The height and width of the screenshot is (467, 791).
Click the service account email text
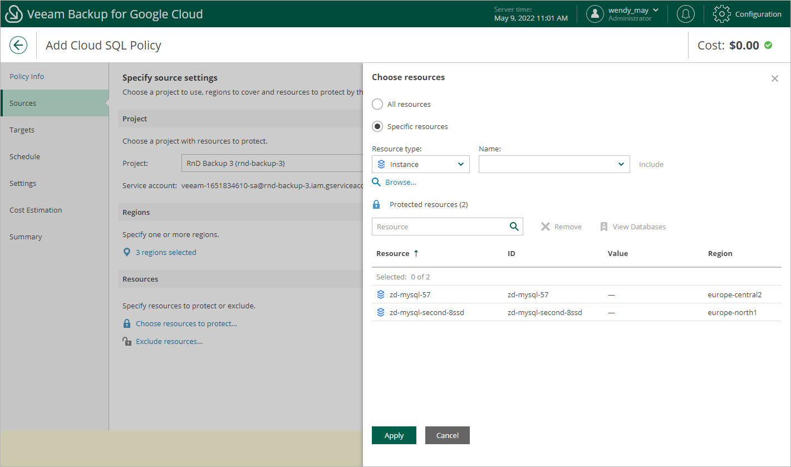click(x=272, y=185)
